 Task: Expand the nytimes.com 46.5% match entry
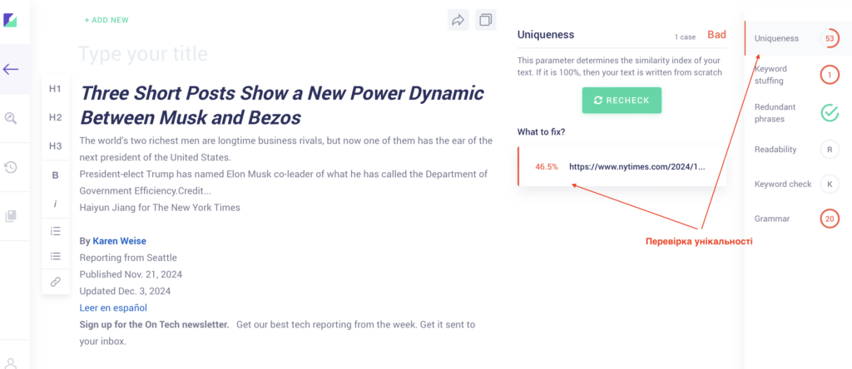(x=622, y=166)
